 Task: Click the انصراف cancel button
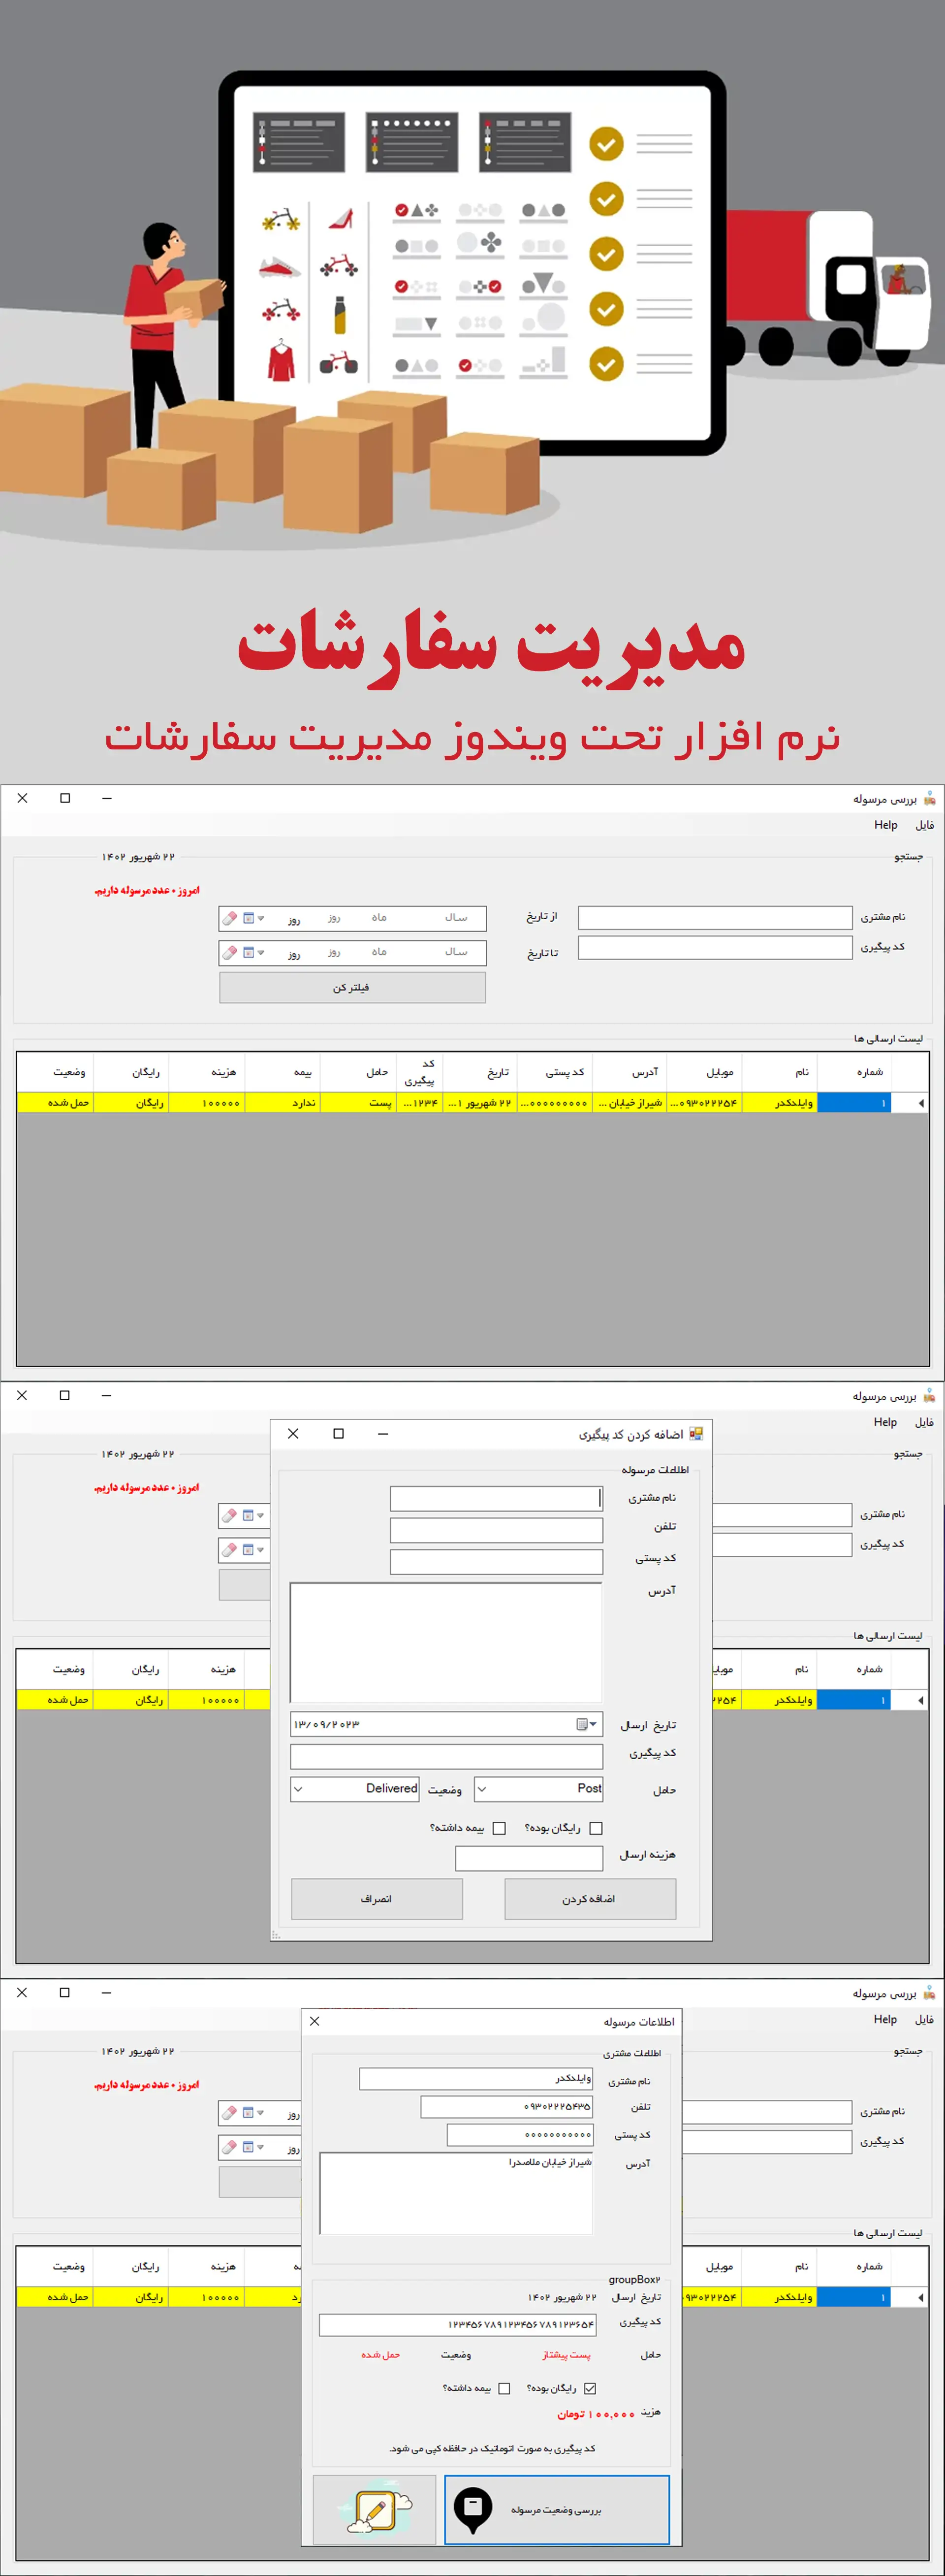(377, 1898)
